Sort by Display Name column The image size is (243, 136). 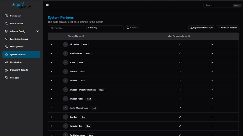(76, 36)
